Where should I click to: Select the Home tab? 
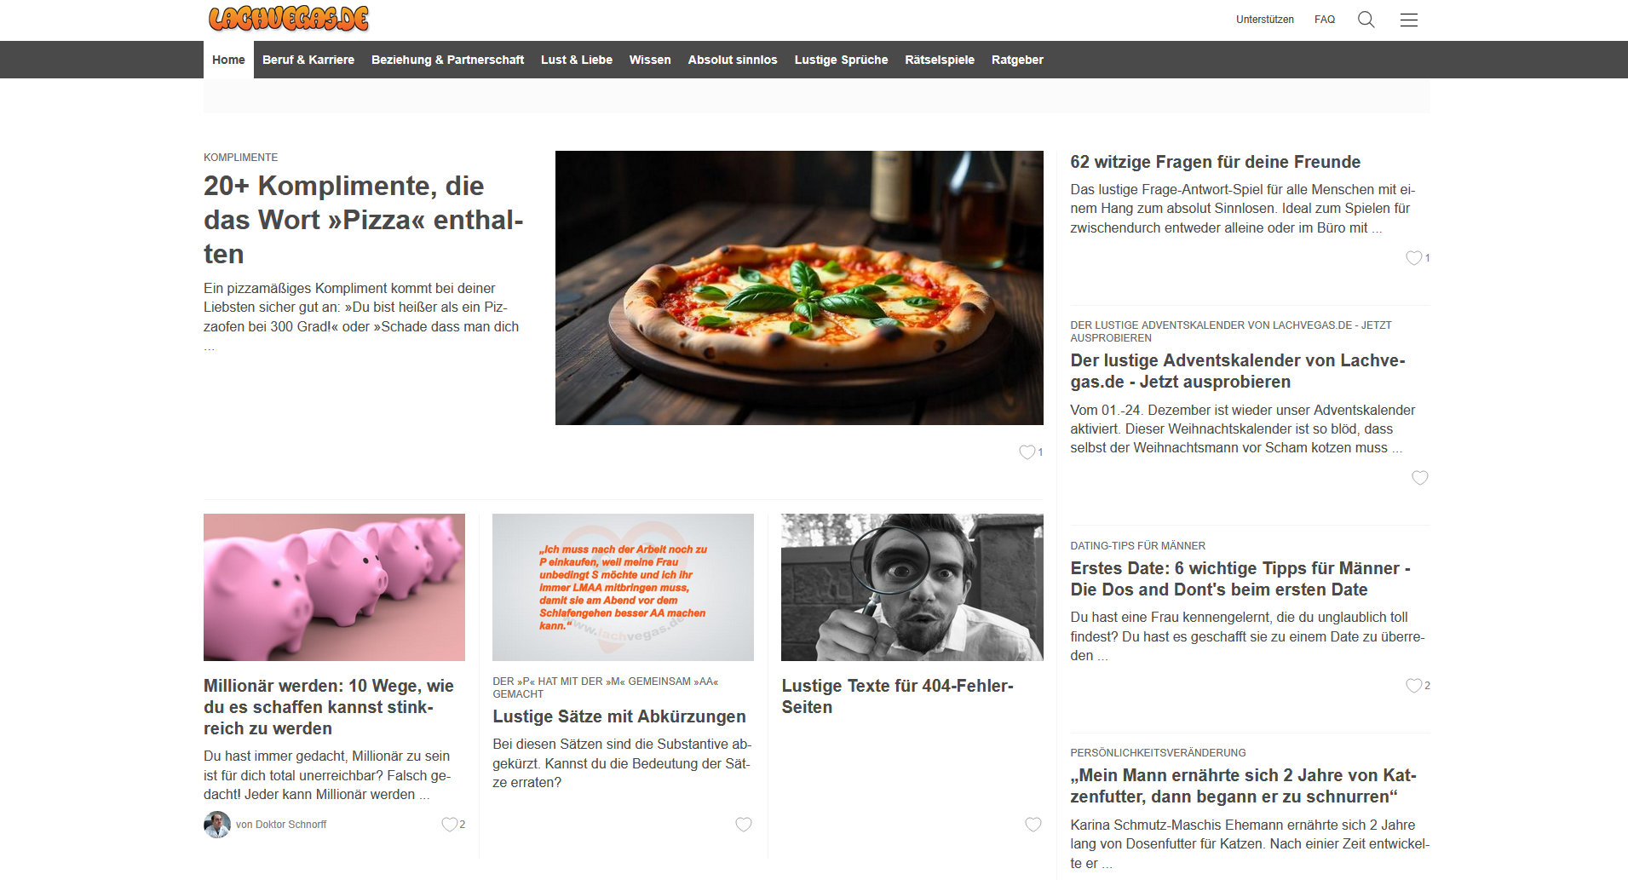pos(228,60)
